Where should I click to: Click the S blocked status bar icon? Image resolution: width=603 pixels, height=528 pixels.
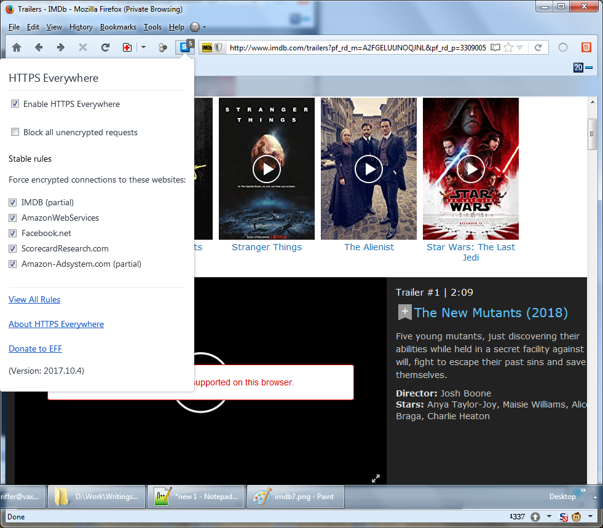564,517
